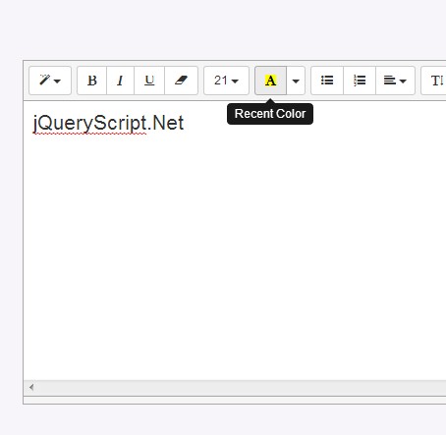Click the horizontal scrollbar left arrow
446x435 pixels.
coord(31,387)
